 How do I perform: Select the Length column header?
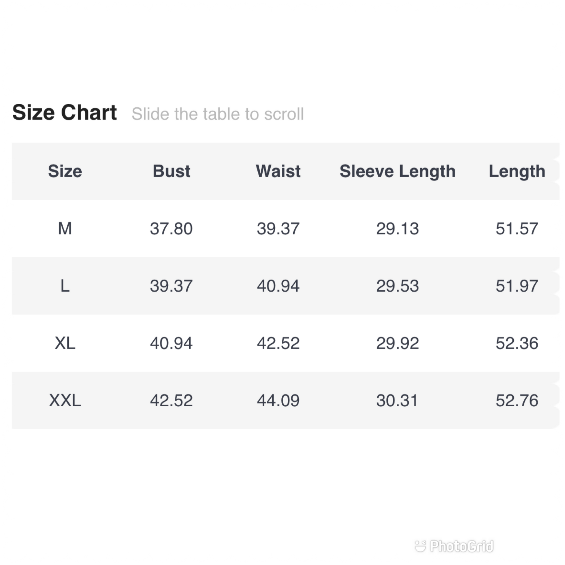click(x=517, y=172)
